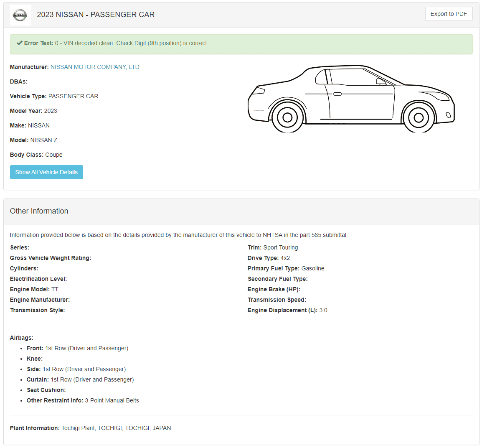The height and width of the screenshot is (448, 482).
Task: Click the Model Year '2023' value
Action: click(51, 111)
